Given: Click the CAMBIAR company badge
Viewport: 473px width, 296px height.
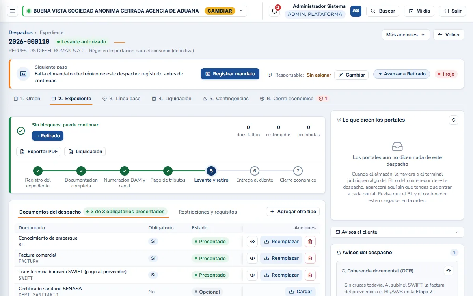Looking at the screenshot, I should [x=220, y=11].
